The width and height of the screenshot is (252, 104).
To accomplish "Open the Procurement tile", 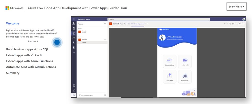I will tap(185, 77).
